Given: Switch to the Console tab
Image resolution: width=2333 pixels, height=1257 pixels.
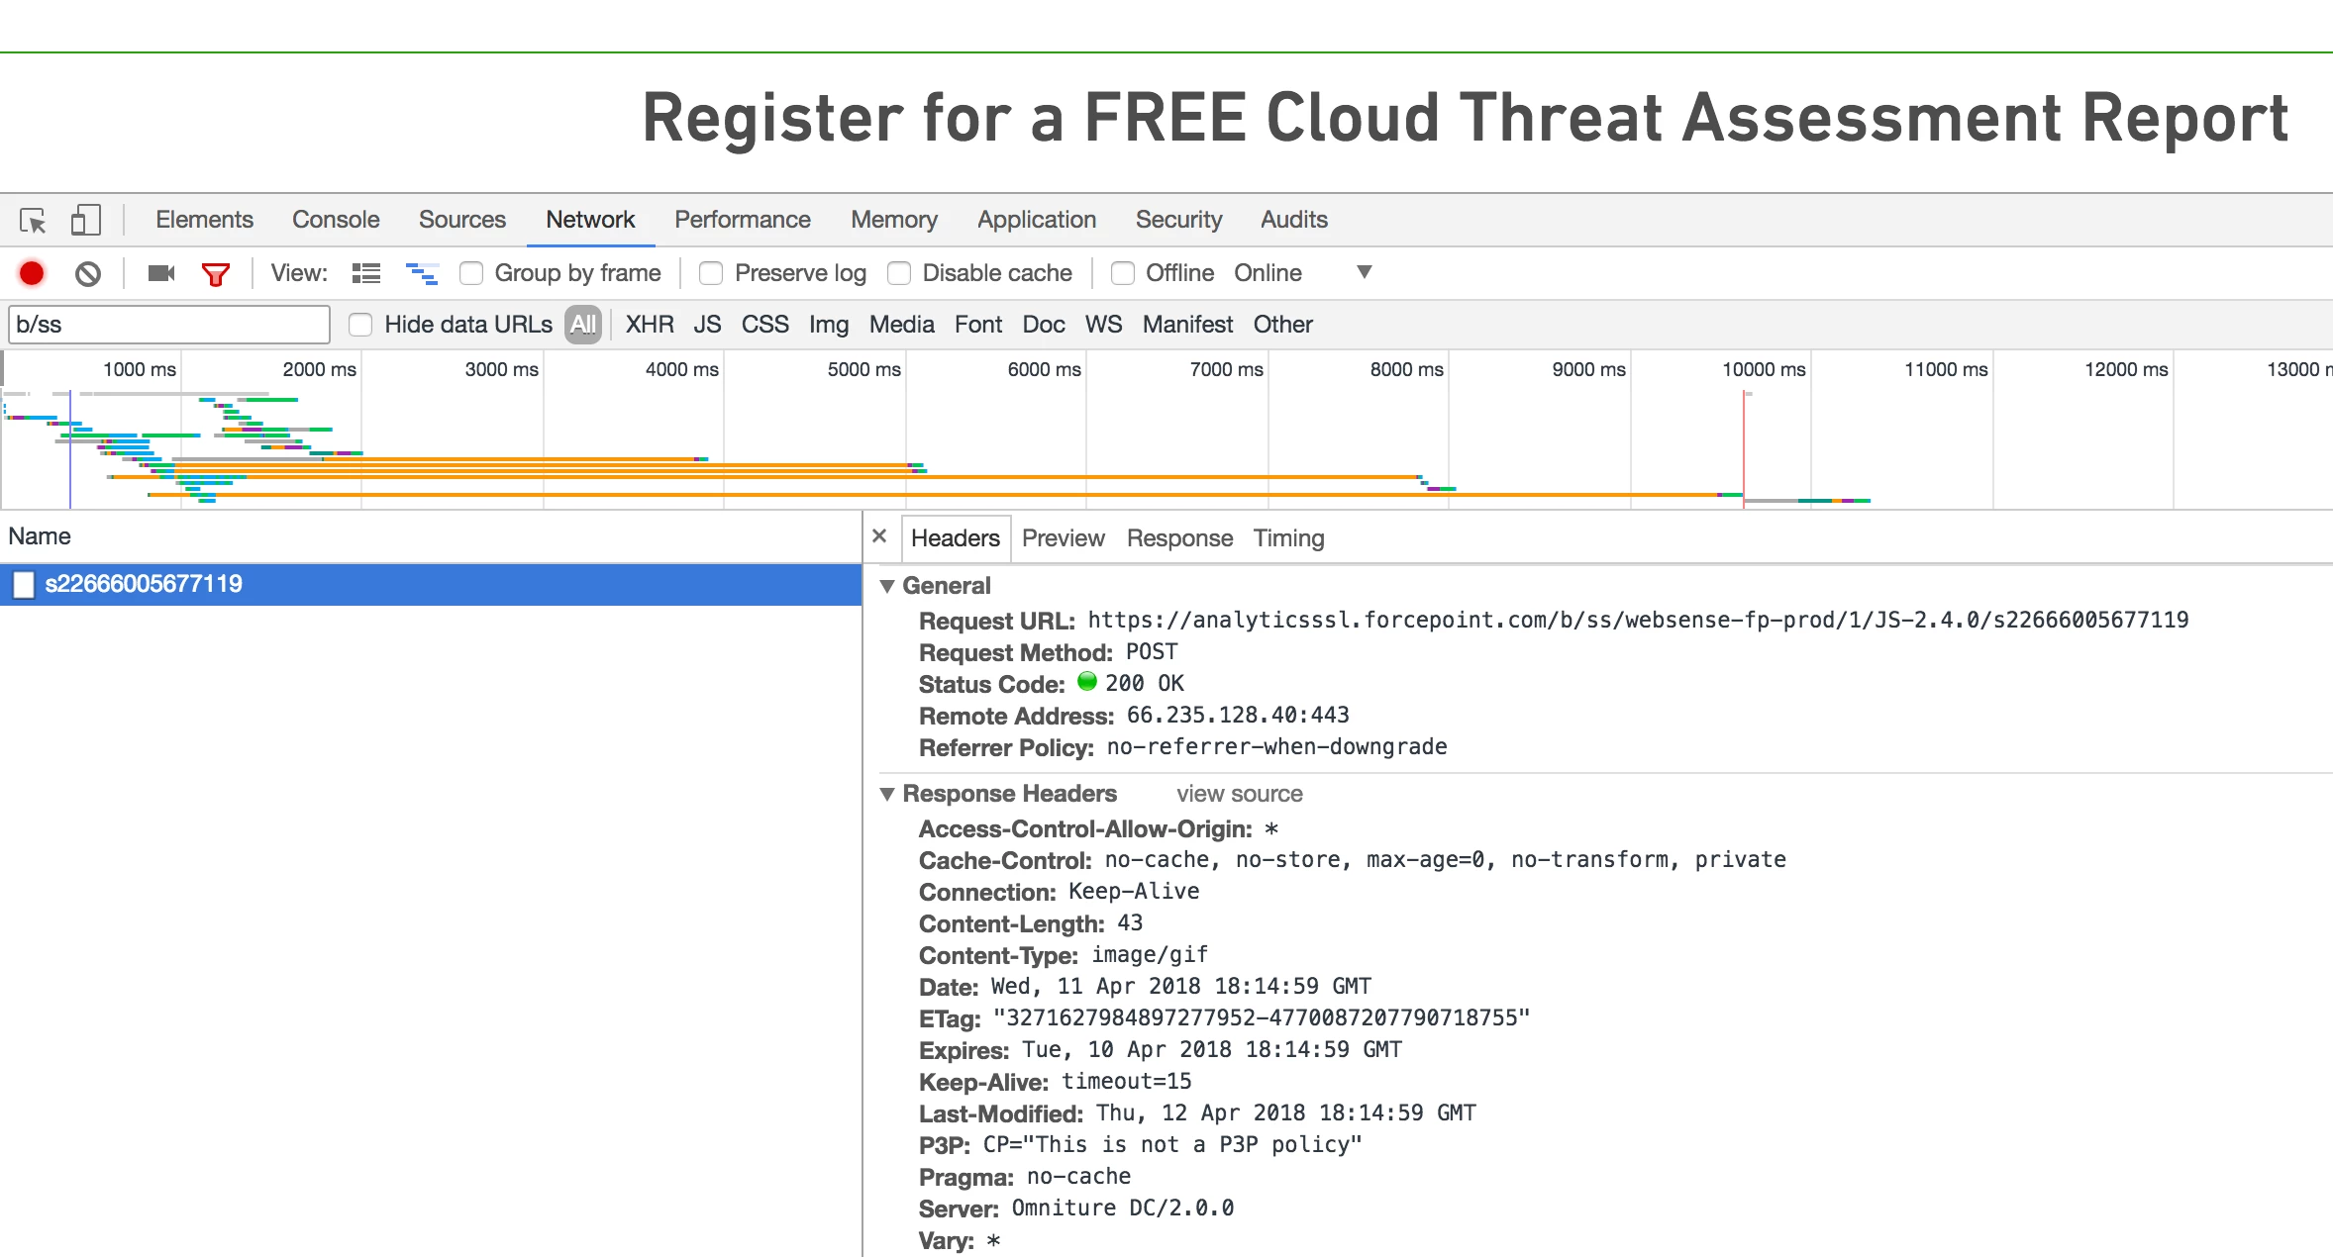Looking at the screenshot, I should pyautogui.click(x=335, y=220).
